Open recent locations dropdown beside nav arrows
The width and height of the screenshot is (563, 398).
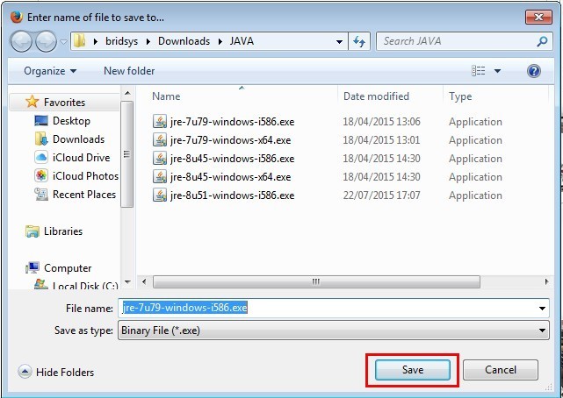click(63, 41)
